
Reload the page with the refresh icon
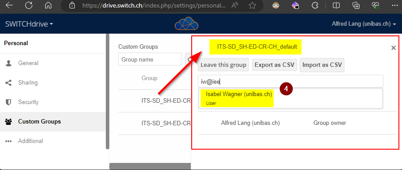click(x=29, y=5)
